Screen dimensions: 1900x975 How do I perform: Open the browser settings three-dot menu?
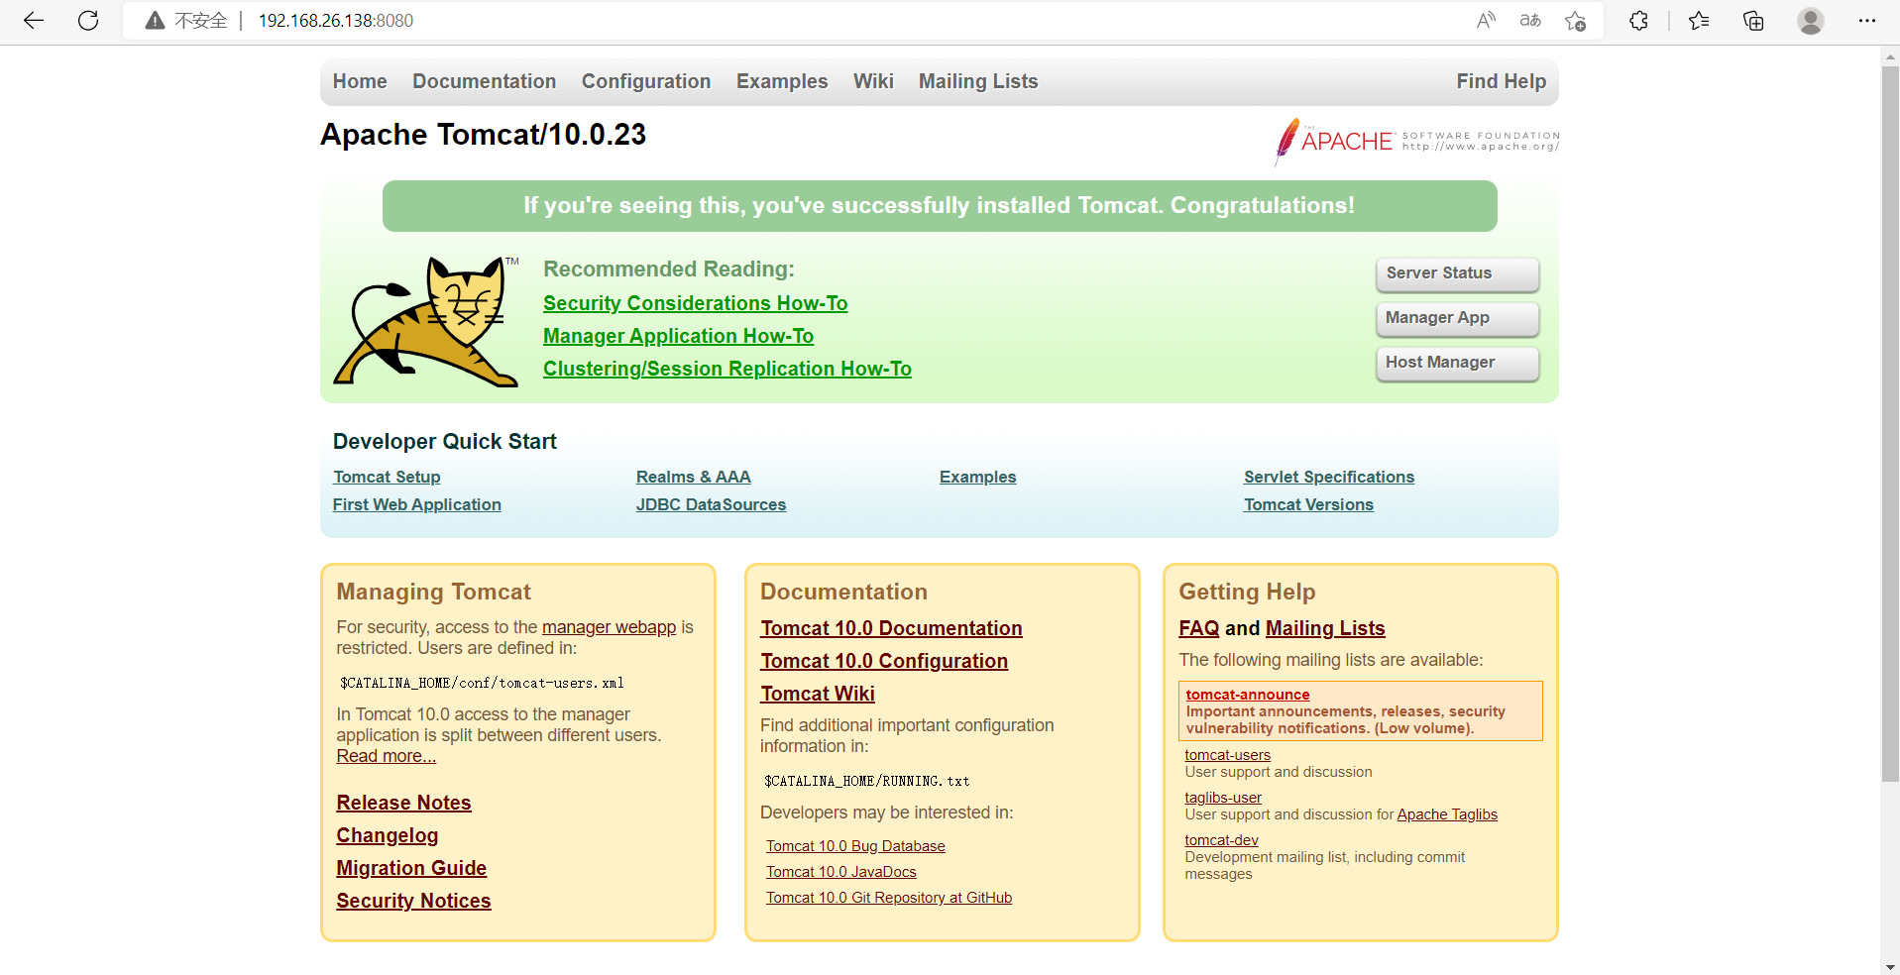point(1867,20)
